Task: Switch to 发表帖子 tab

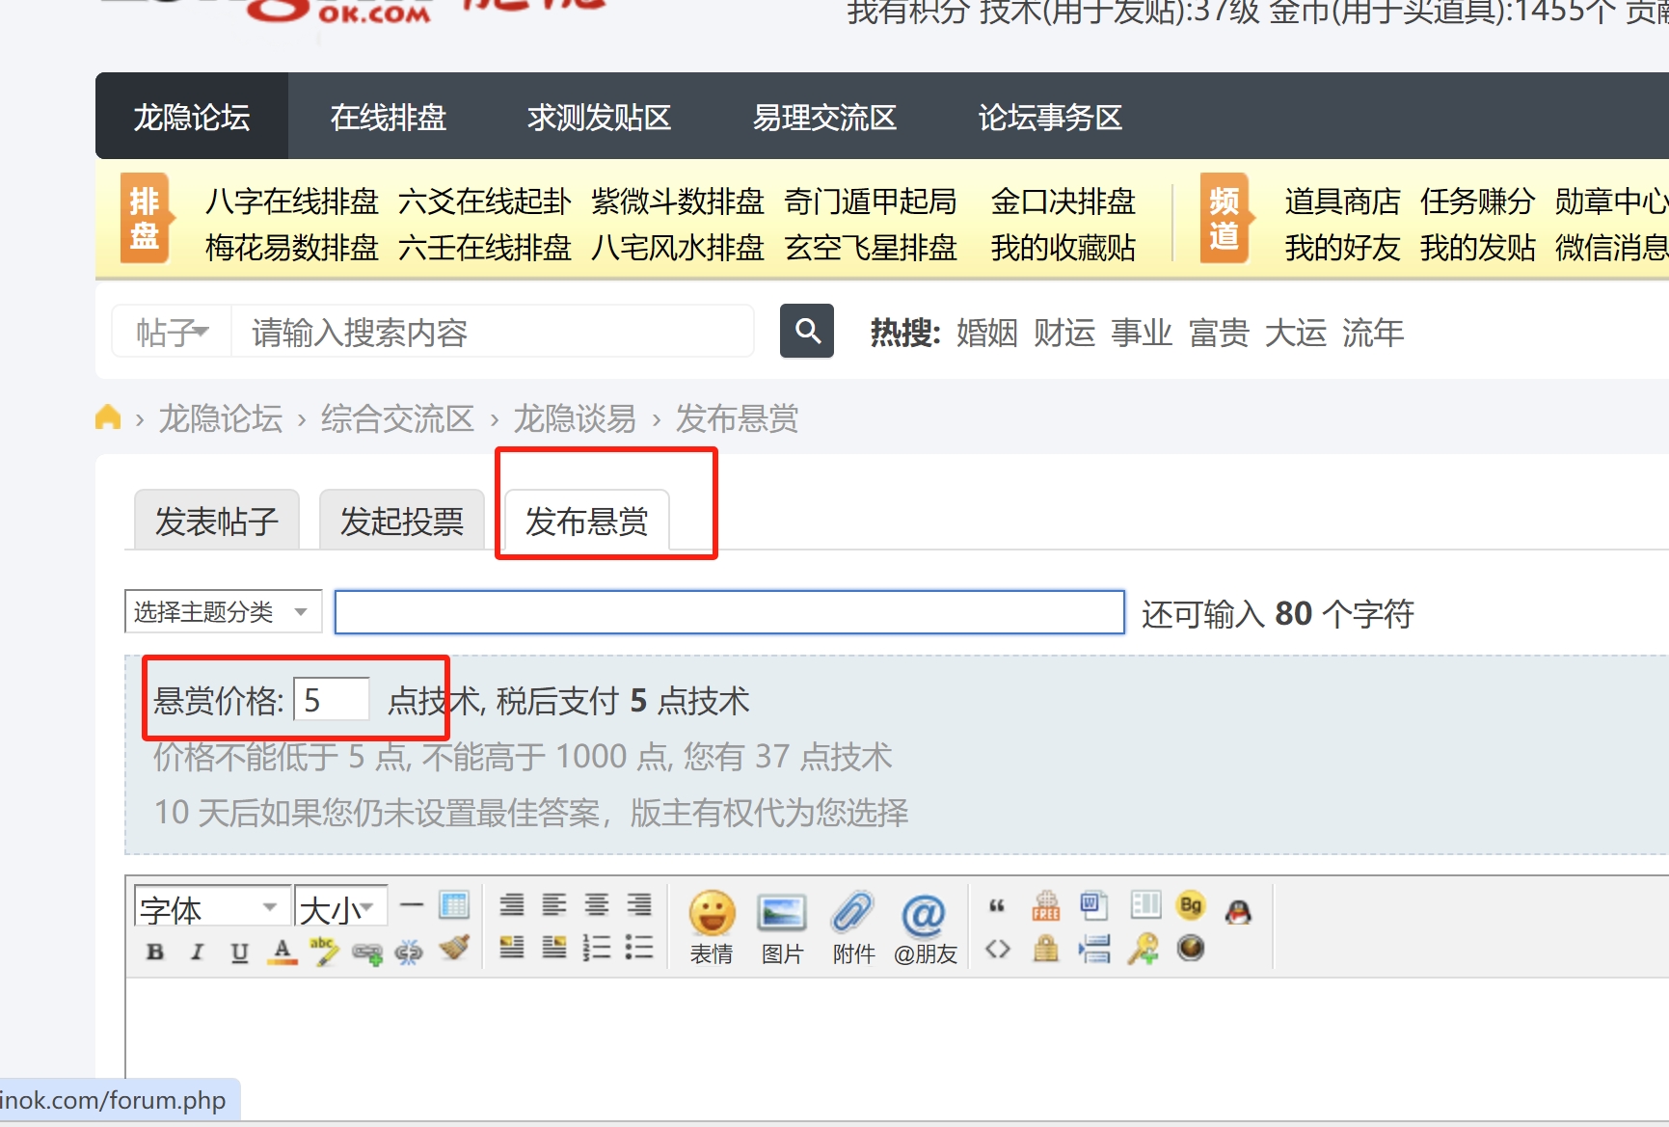Action: (x=217, y=521)
